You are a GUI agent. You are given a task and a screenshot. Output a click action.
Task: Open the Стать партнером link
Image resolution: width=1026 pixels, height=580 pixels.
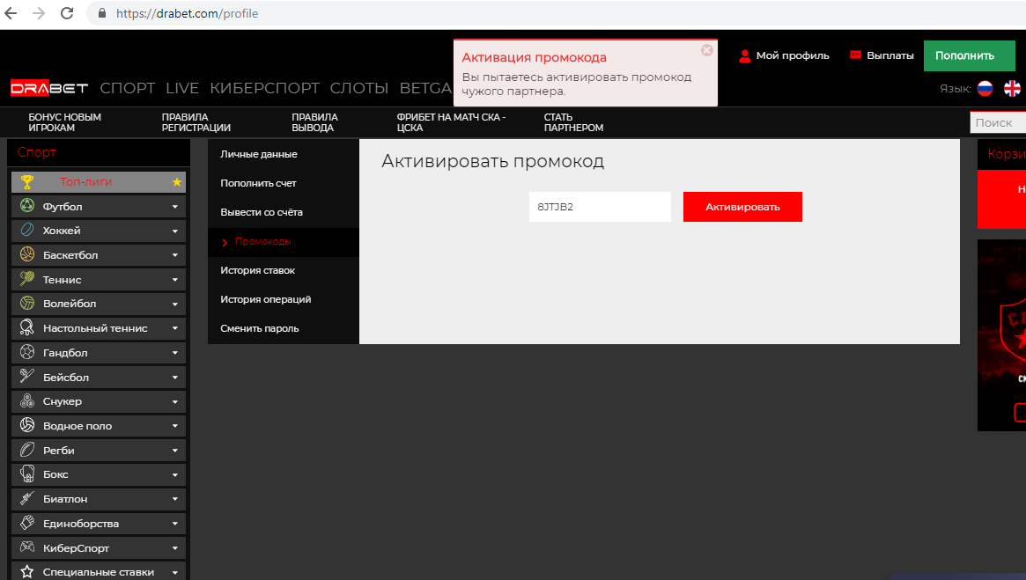pos(573,122)
